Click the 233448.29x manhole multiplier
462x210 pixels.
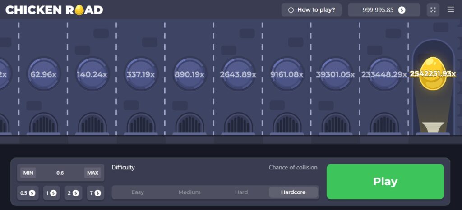(x=384, y=74)
